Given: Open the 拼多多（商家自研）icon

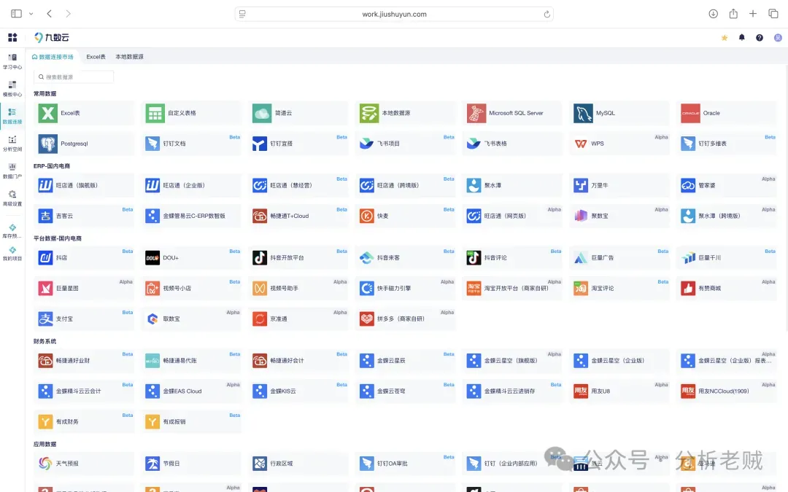Looking at the screenshot, I should [366, 319].
